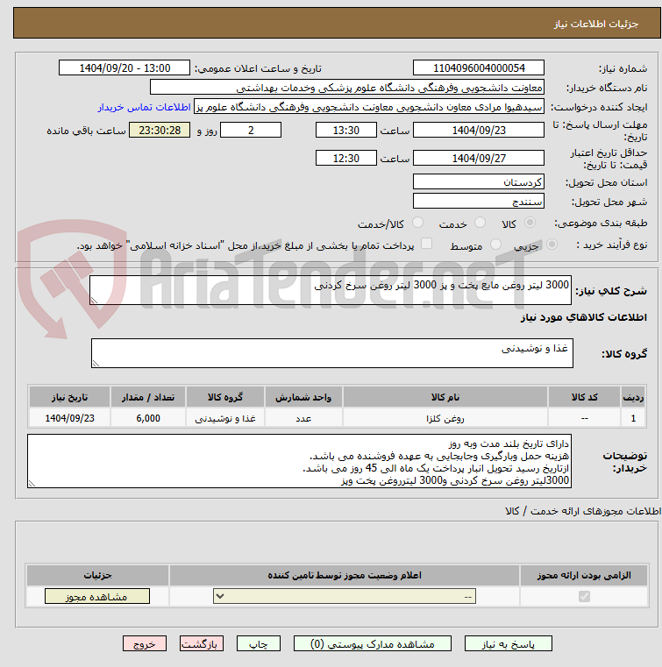Viewport: 662px width, 667px height.
Task: Click the واحد شمارش column header
Action: tap(303, 397)
